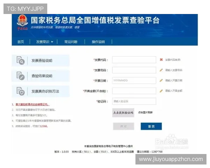Click the 请输入发票号码 hint text

pos(174,70)
